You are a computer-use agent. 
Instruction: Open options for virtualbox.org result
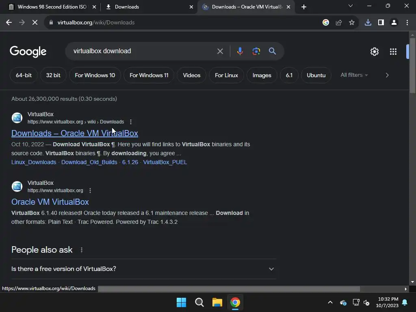pyautogui.click(x=90, y=191)
